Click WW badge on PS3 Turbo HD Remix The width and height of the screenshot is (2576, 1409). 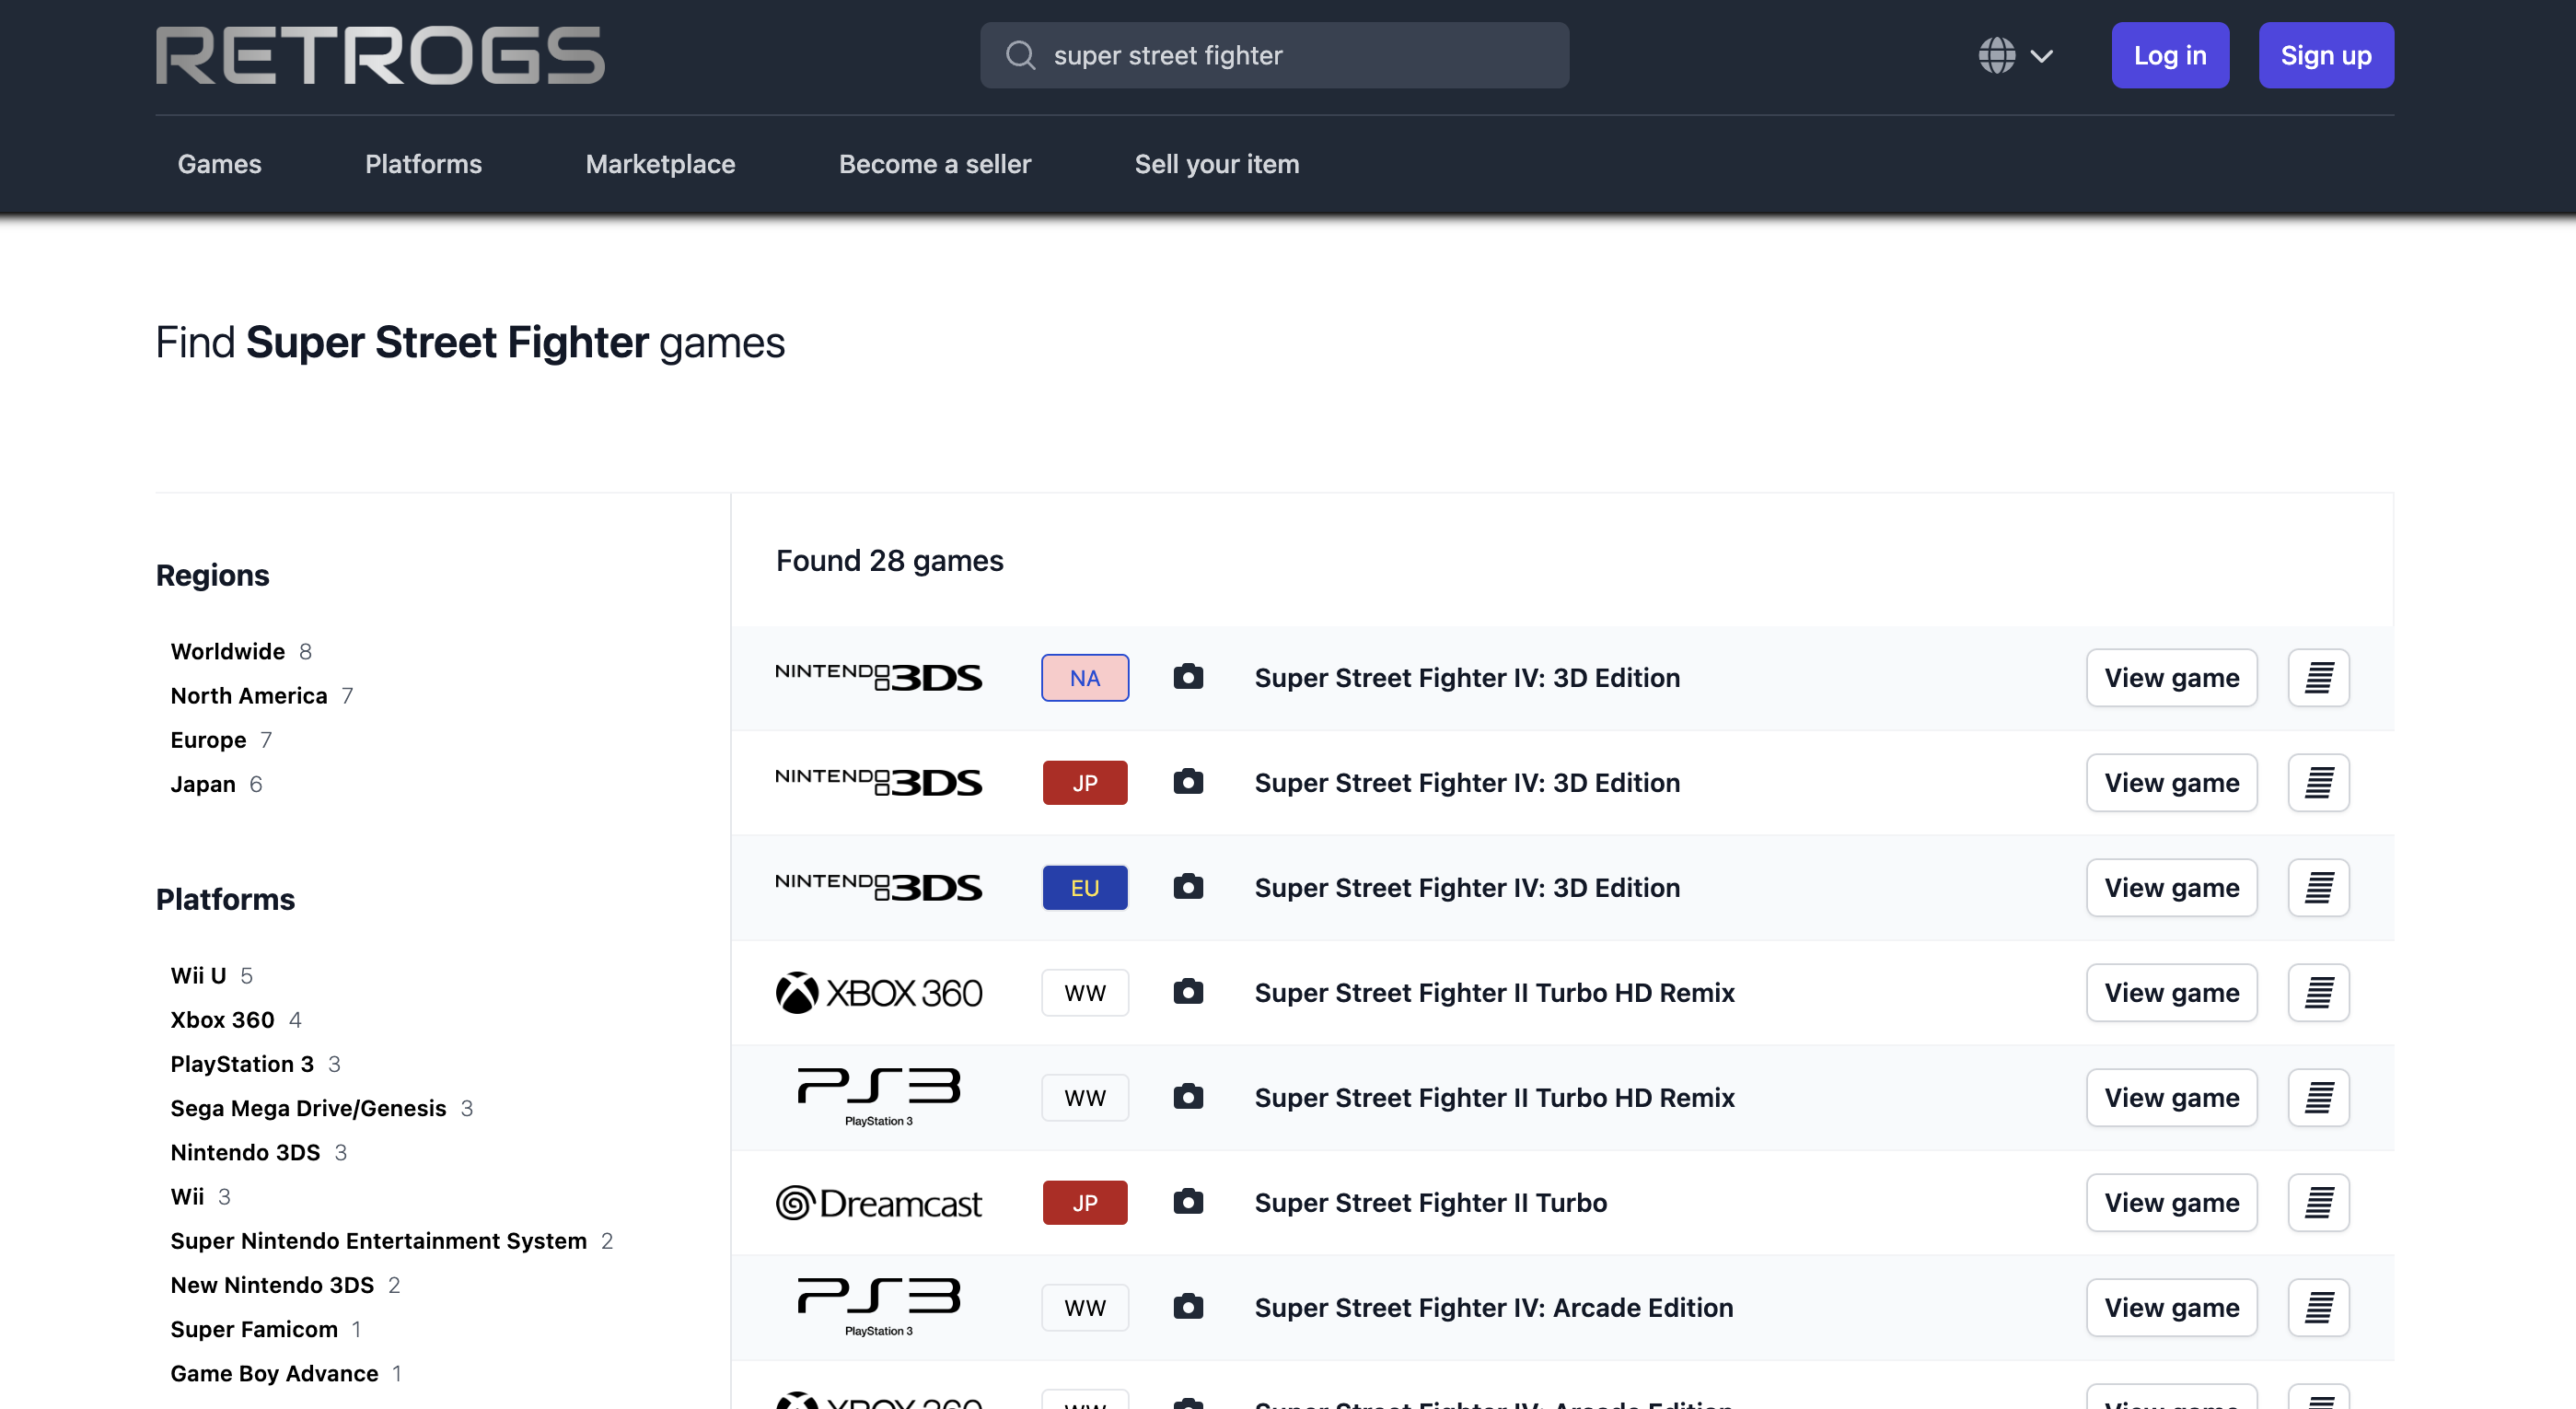[1085, 1097]
